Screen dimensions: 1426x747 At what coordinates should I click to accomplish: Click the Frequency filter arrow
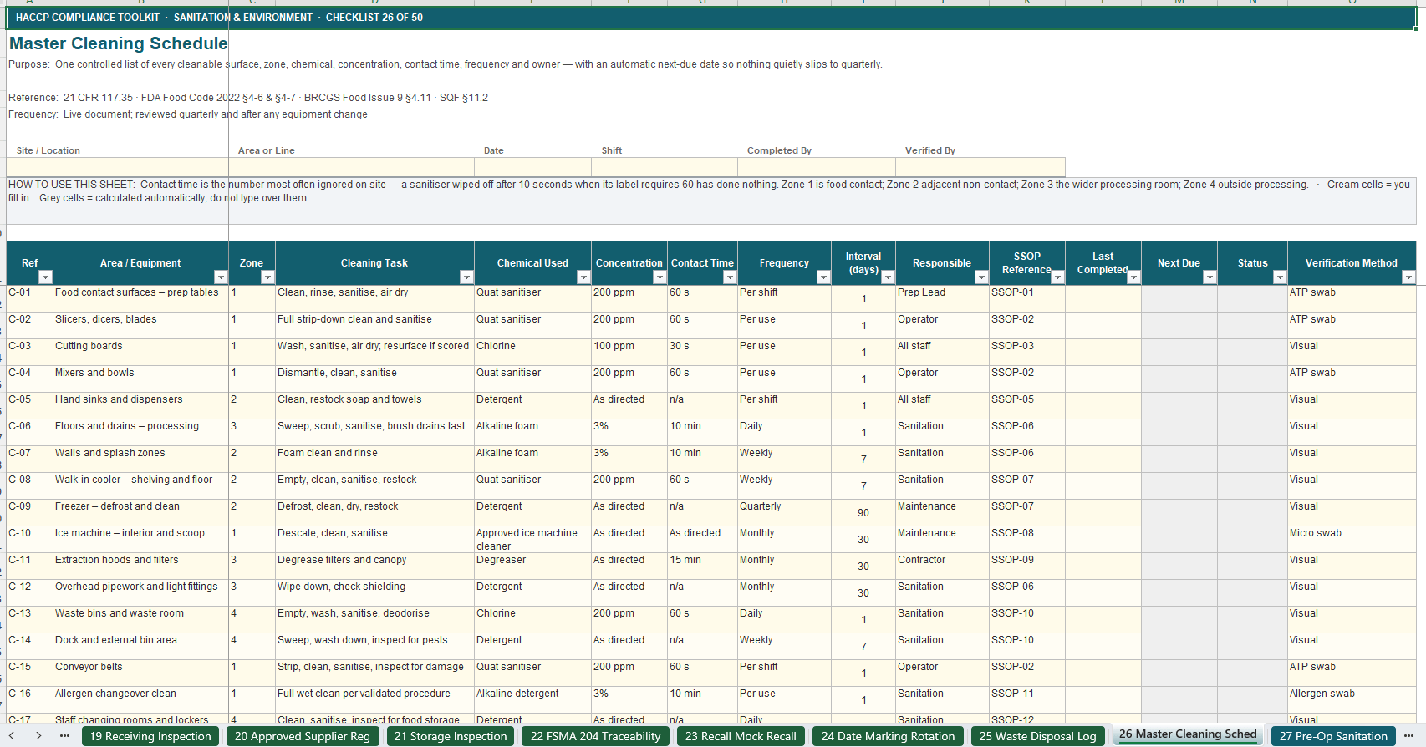(823, 277)
